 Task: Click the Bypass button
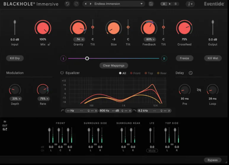[x=213, y=160]
